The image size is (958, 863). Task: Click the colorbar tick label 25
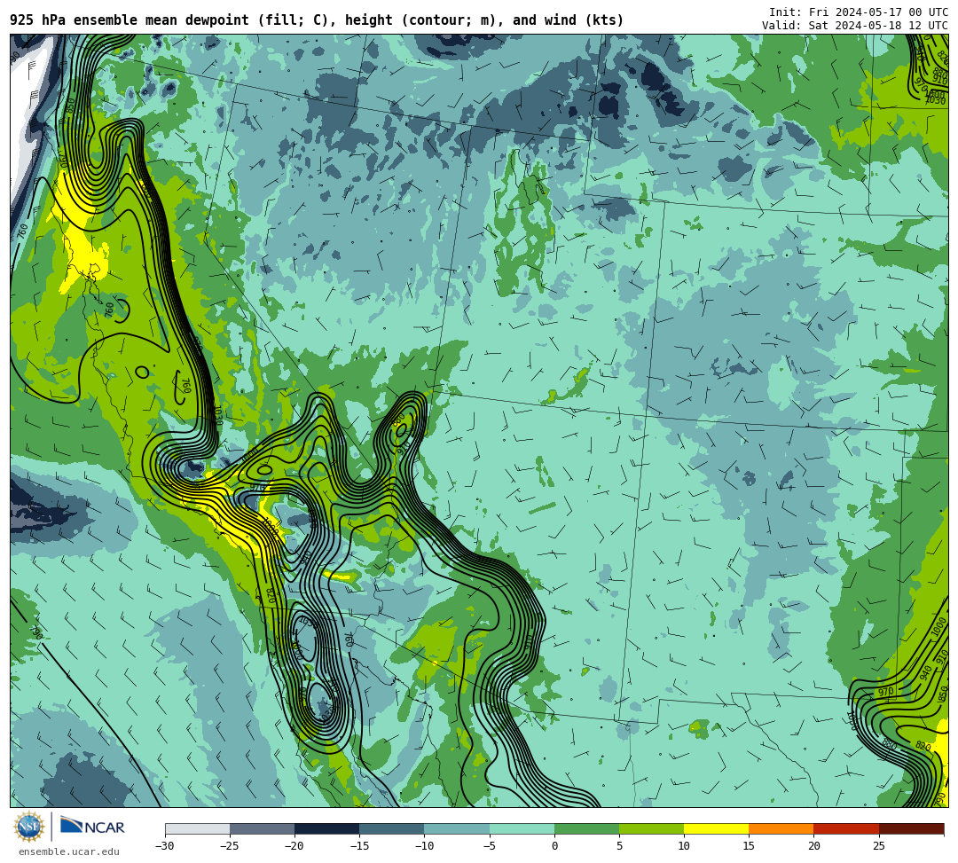(x=878, y=846)
